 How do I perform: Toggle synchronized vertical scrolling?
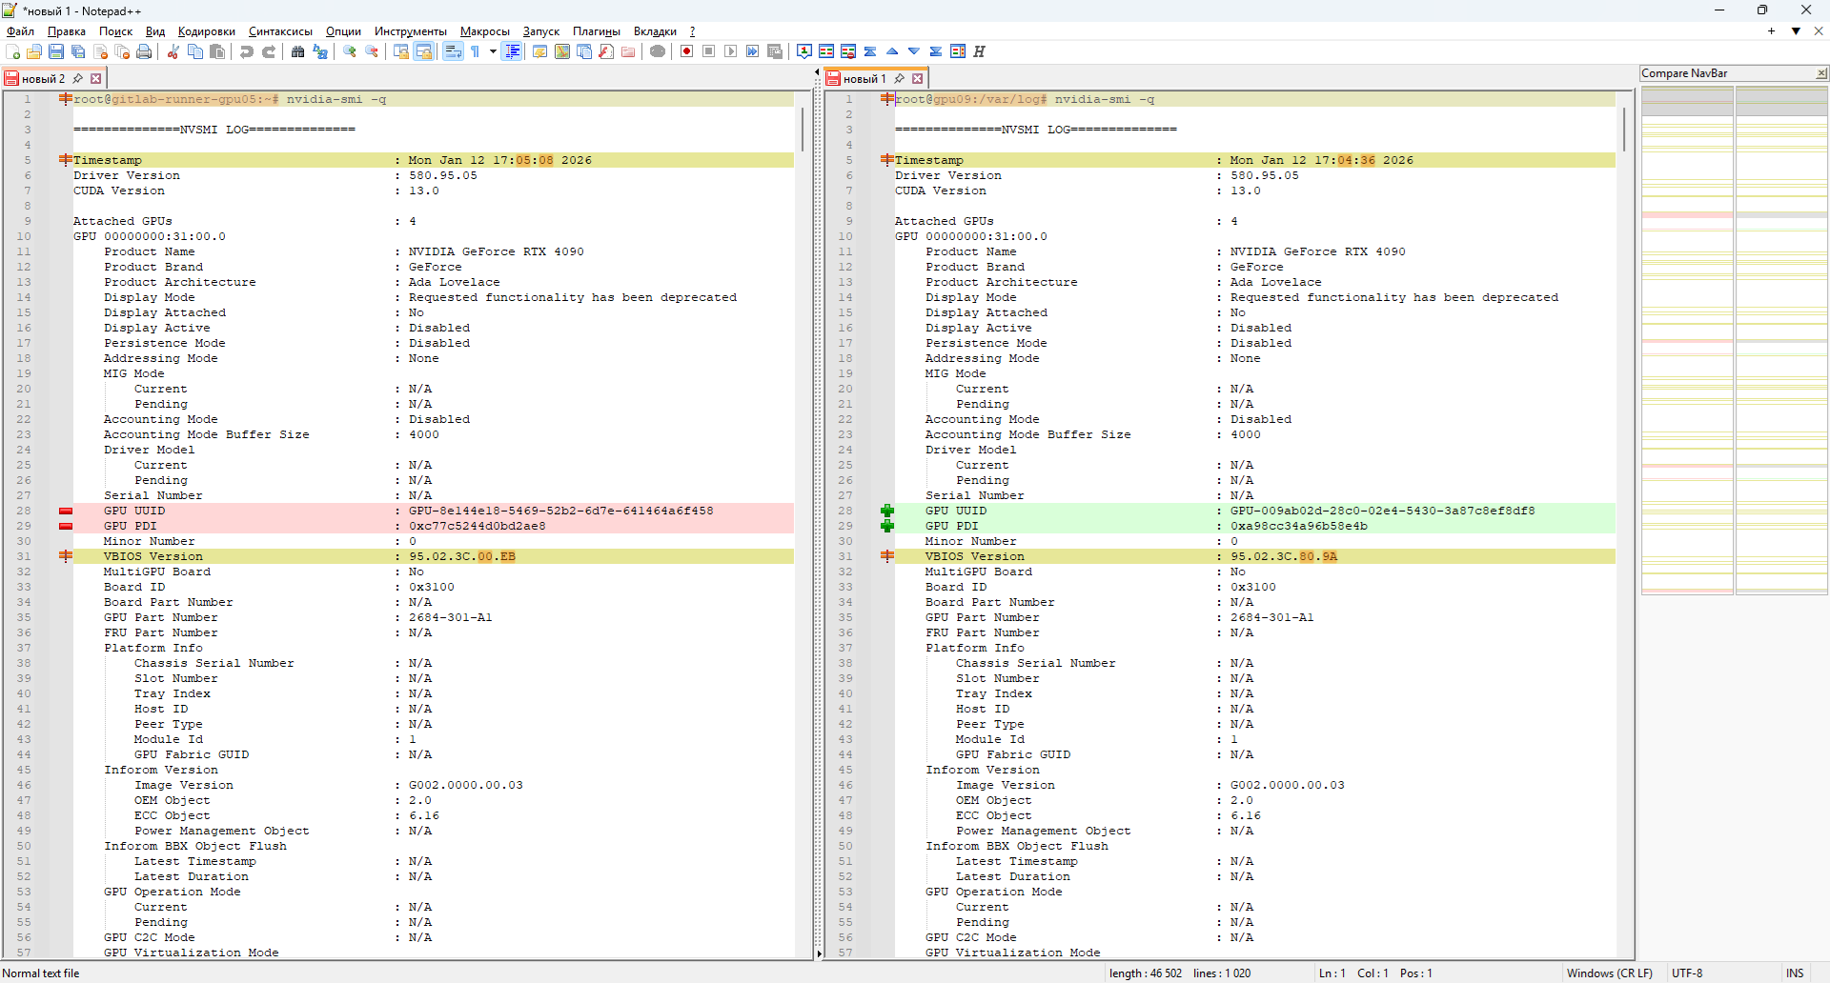point(401,51)
